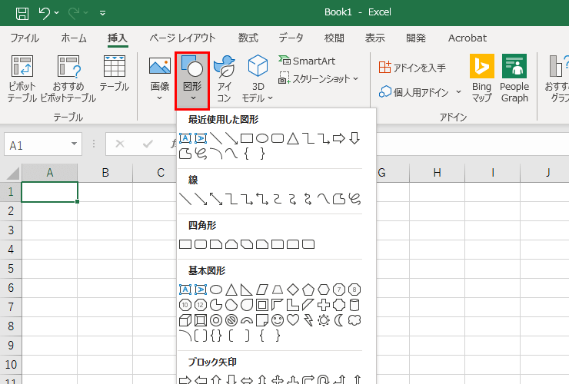This screenshot has width=569, height=384.
Task: Select column B header
Action: pyautogui.click(x=105, y=173)
